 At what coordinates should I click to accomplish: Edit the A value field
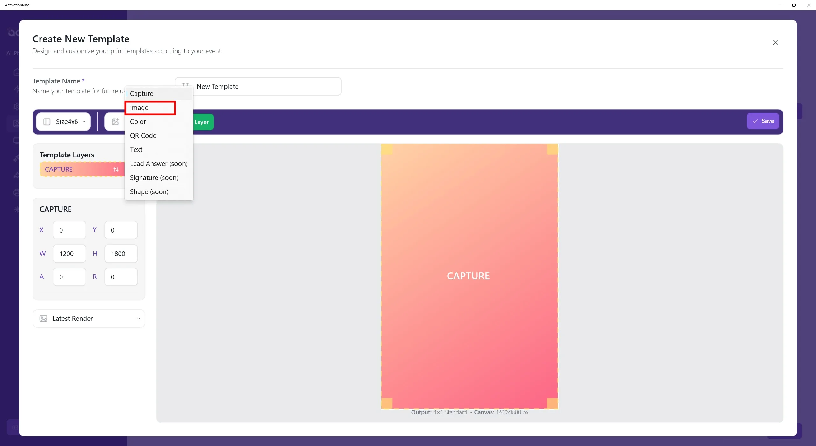[x=69, y=277]
